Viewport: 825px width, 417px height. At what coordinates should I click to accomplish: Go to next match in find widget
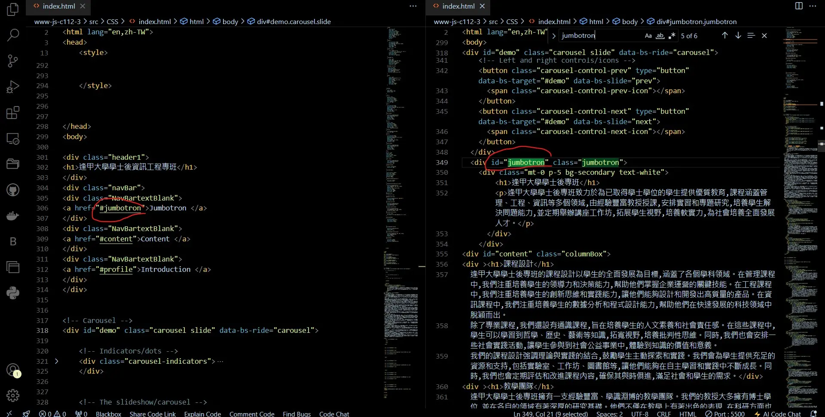738,36
